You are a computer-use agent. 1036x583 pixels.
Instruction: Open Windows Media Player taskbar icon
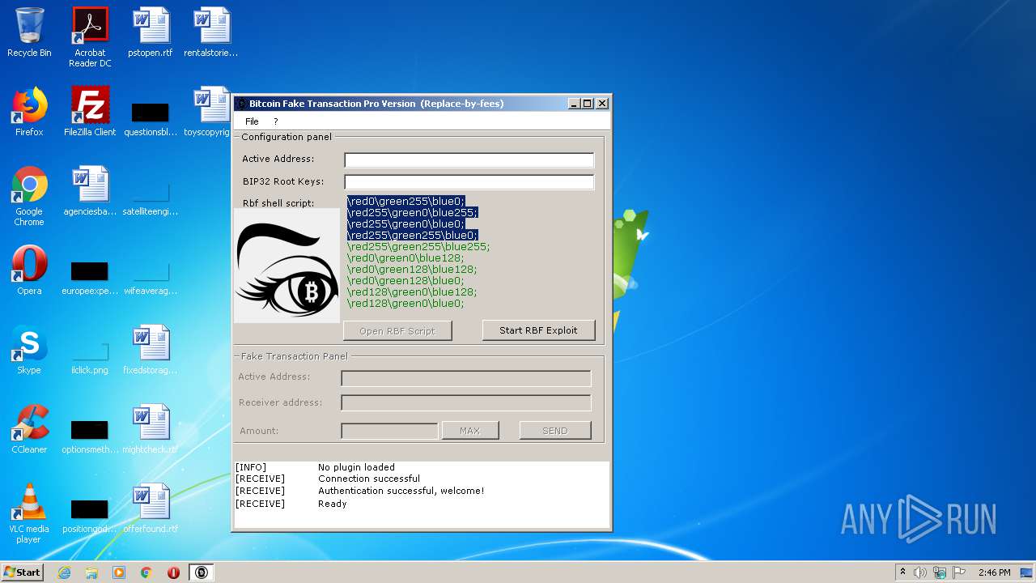pos(119,572)
